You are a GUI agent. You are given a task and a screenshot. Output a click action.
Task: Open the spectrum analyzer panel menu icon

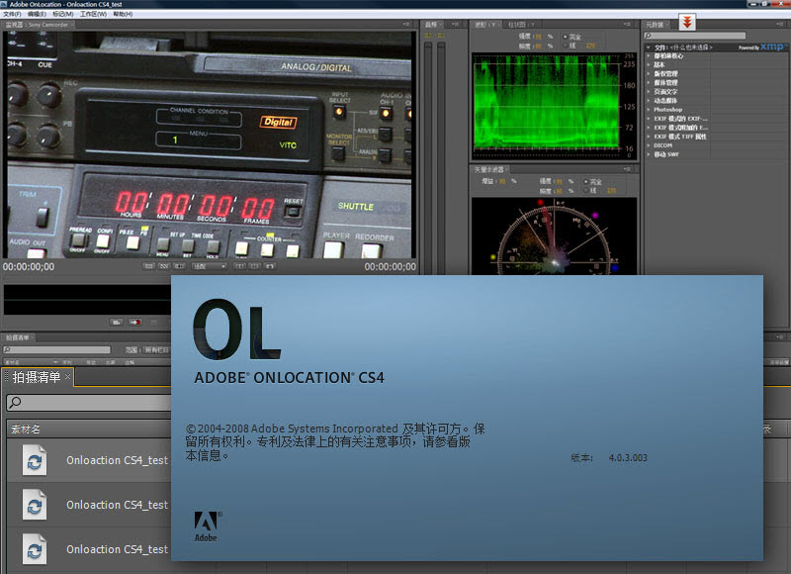tap(625, 24)
